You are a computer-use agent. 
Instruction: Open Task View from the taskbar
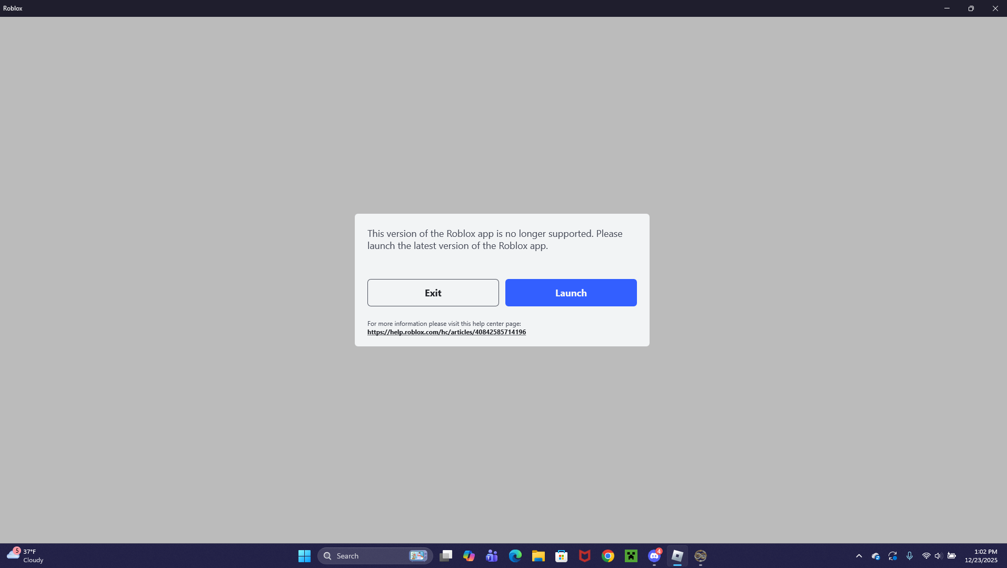tap(445, 555)
